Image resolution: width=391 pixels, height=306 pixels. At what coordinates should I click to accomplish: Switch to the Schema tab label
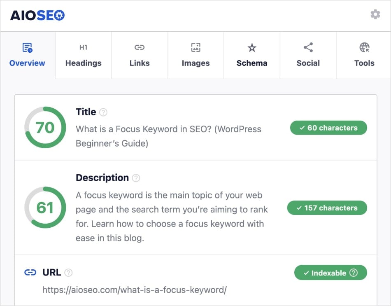click(252, 63)
